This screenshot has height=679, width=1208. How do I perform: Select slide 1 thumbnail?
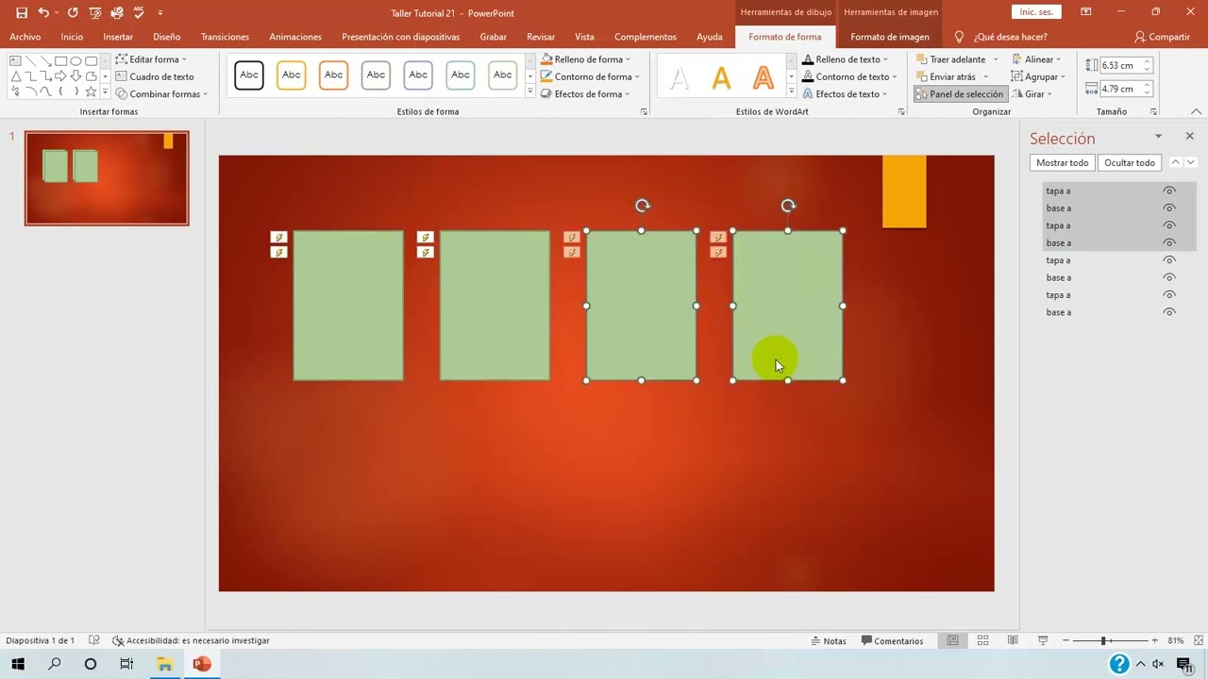pyautogui.click(x=107, y=178)
